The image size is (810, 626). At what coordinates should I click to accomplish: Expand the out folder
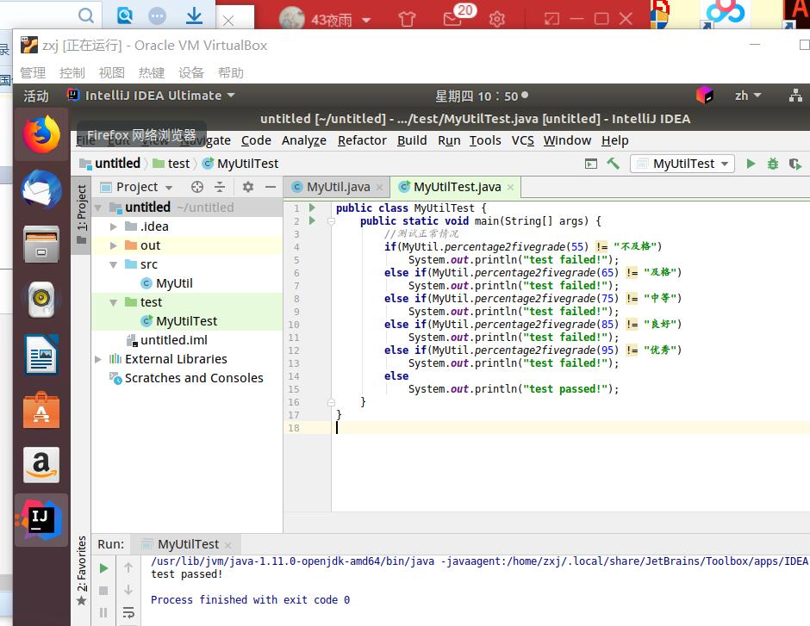(114, 245)
